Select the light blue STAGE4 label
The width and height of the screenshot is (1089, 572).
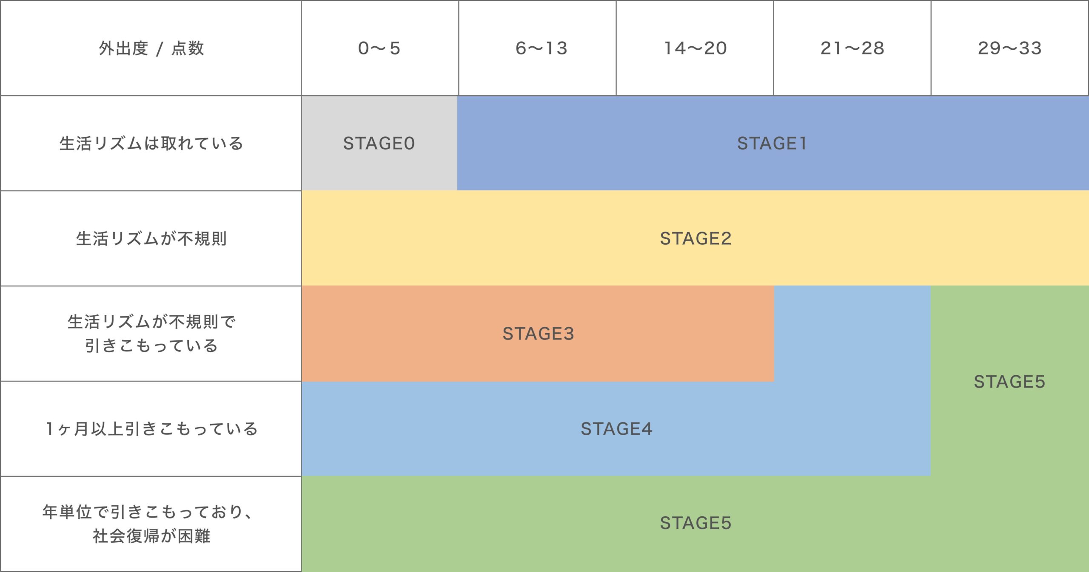click(616, 429)
